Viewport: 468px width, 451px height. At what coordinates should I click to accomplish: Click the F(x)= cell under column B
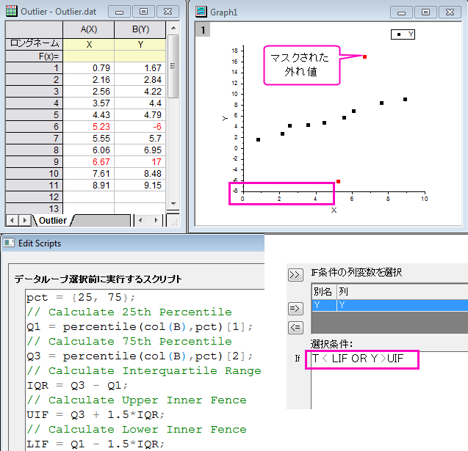coord(140,56)
